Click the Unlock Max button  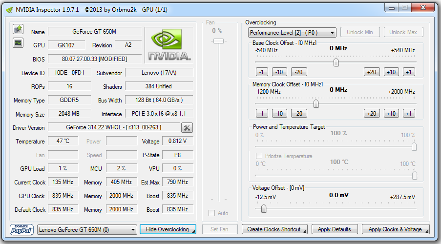(x=403, y=32)
